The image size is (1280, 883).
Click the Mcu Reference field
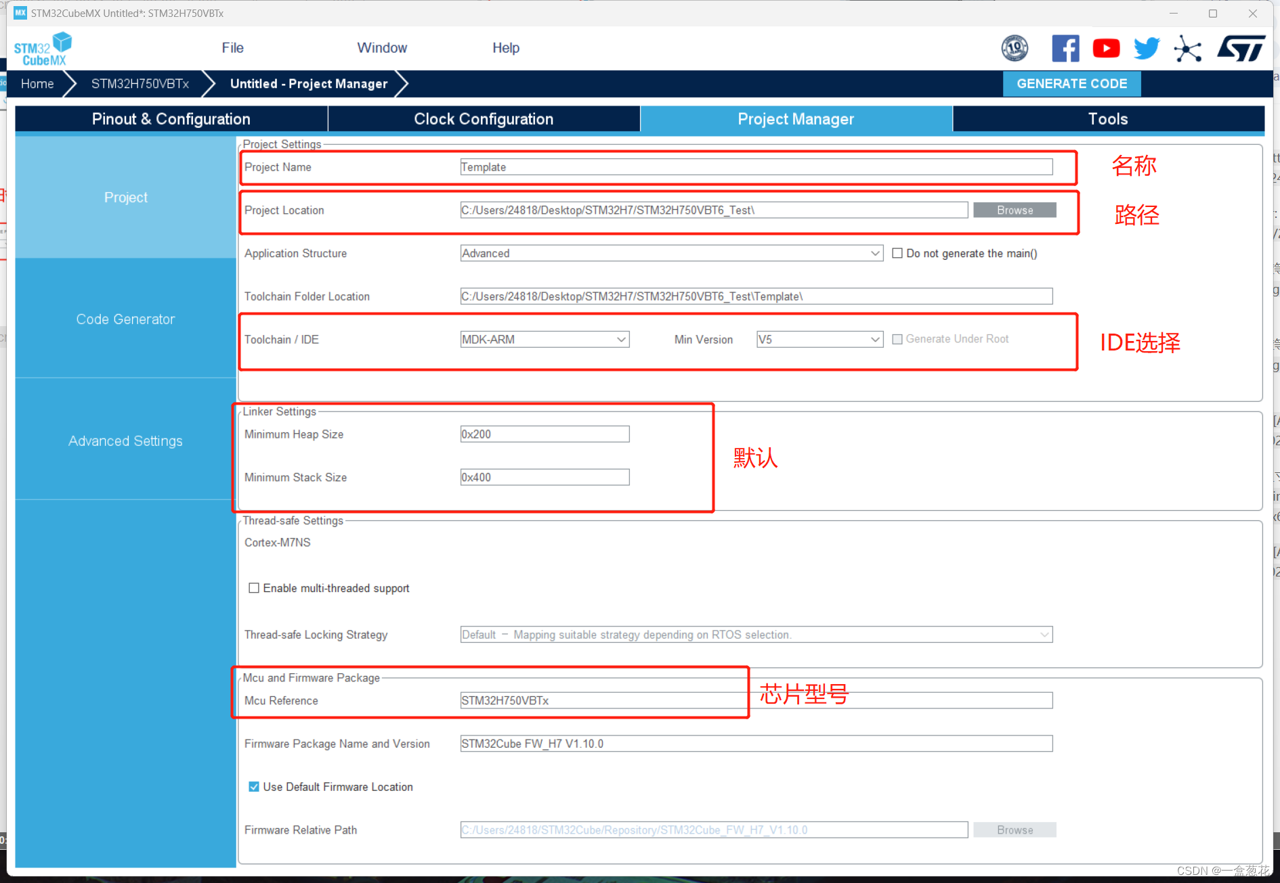point(756,700)
